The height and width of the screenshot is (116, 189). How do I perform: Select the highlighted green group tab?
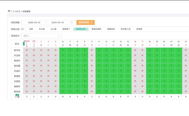[x=81, y=29]
